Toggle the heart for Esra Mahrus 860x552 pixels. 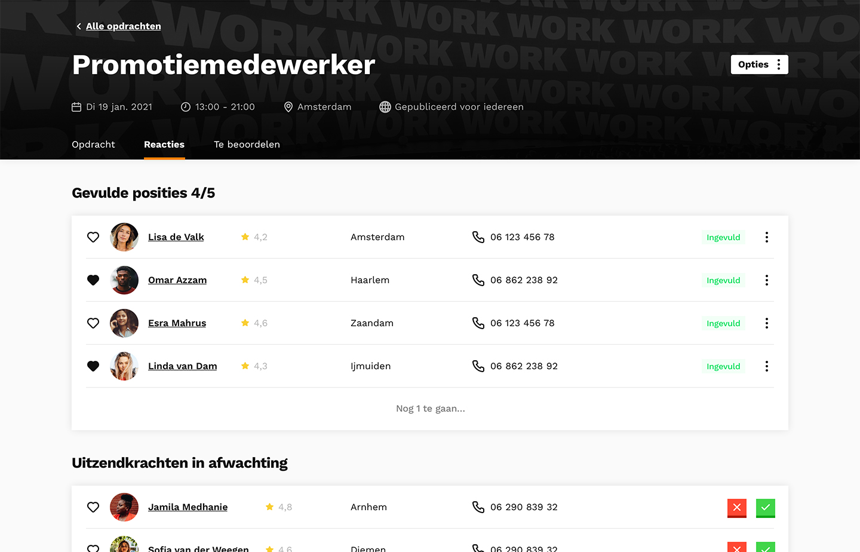click(93, 323)
